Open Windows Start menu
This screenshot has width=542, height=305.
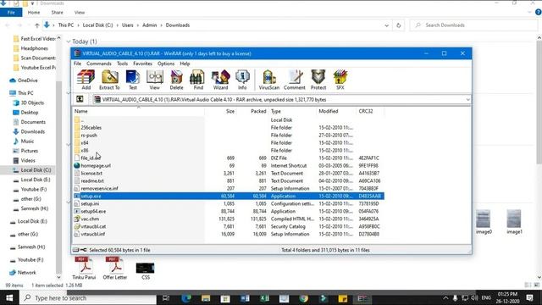click(9, 297)
